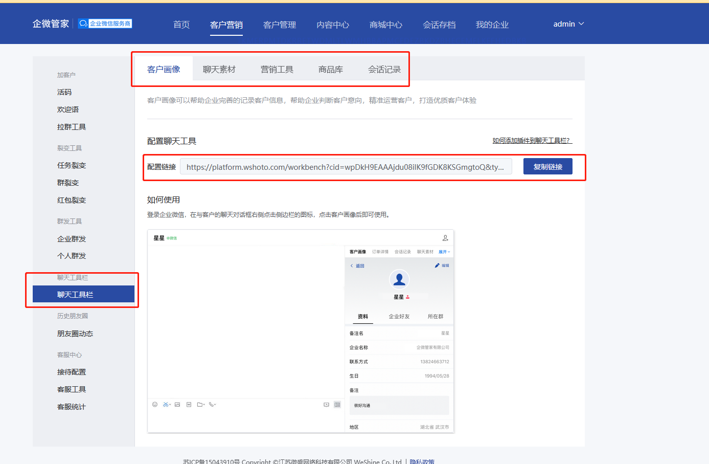Open 群裂变 in the sidebar
The width and height of the screenshot is (709, 464).
point(68,183)
